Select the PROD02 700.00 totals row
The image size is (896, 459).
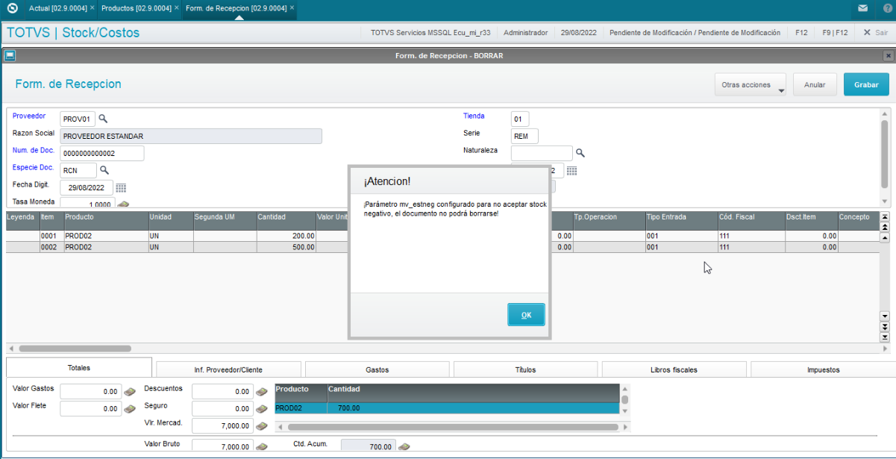click(447, 408)
